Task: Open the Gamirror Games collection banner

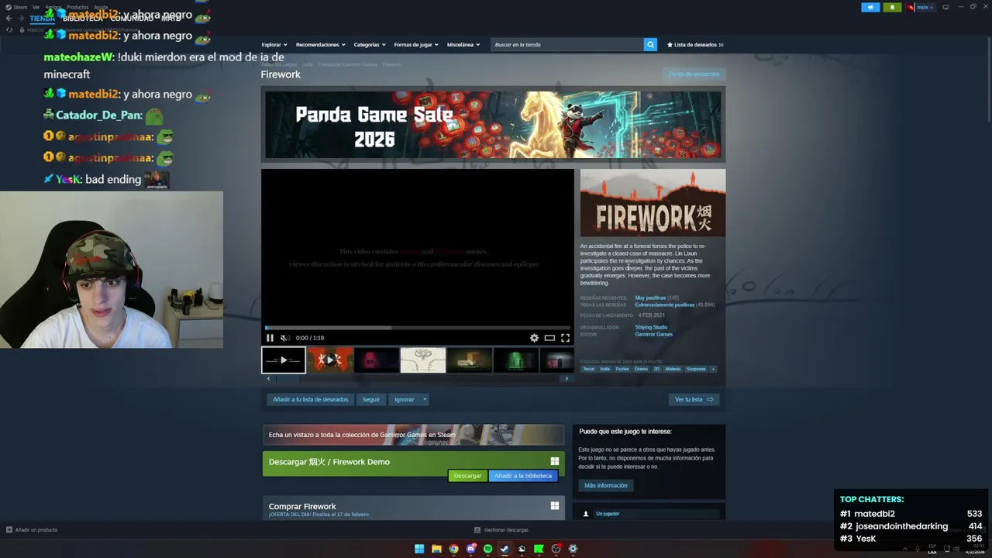Action: tap(414, 435)
